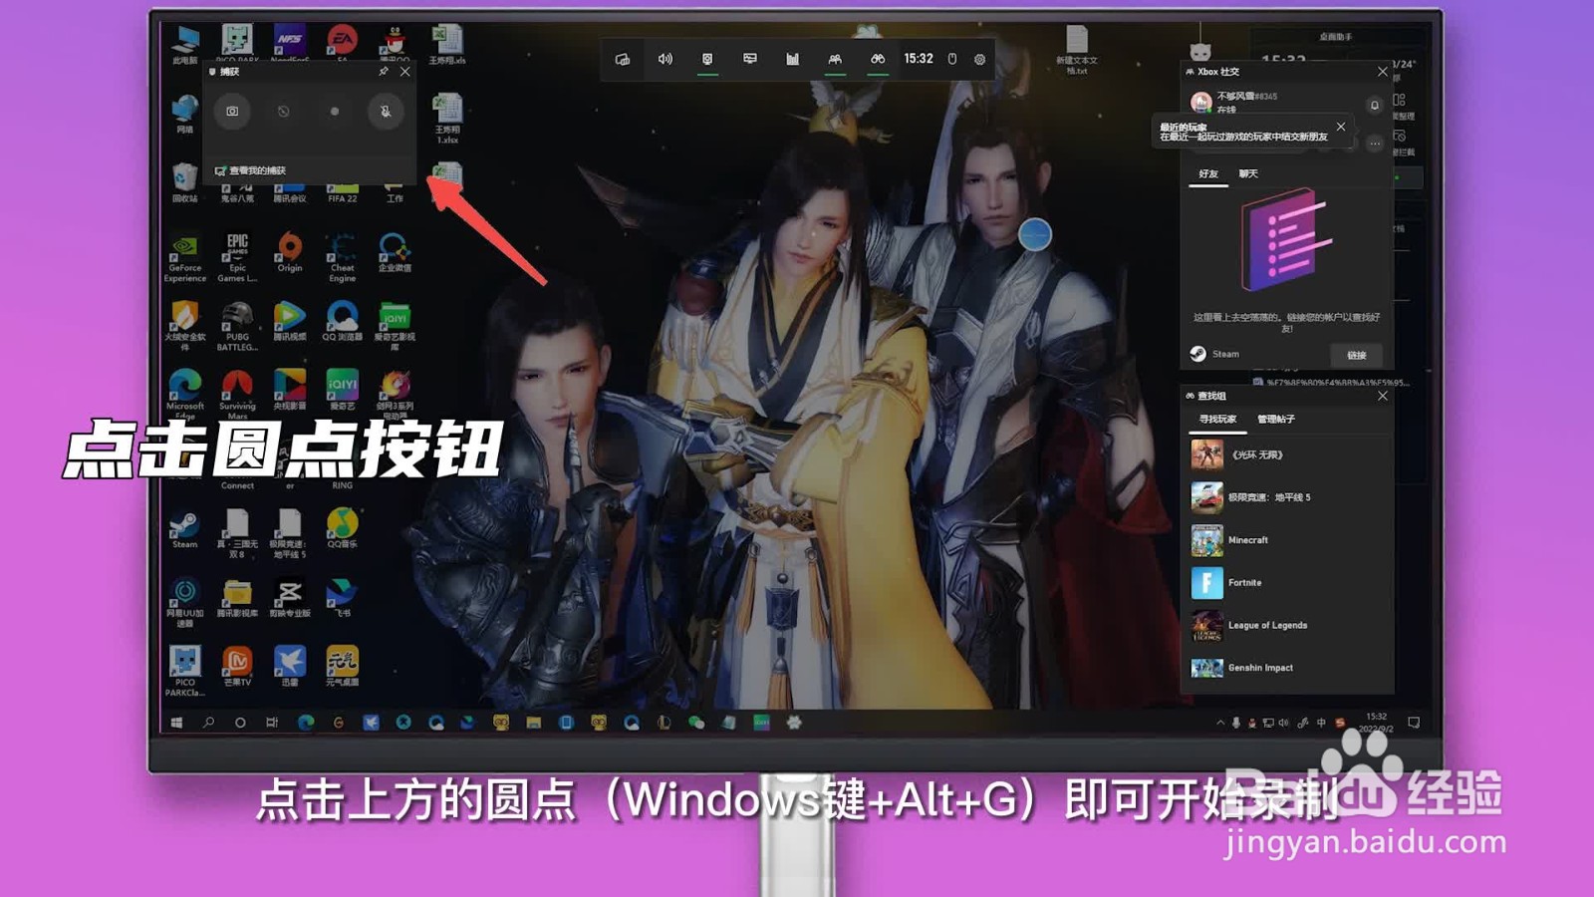Click the 链接 button next to Steam
Screen dimensions: 1594x897
coord(1357,355)
